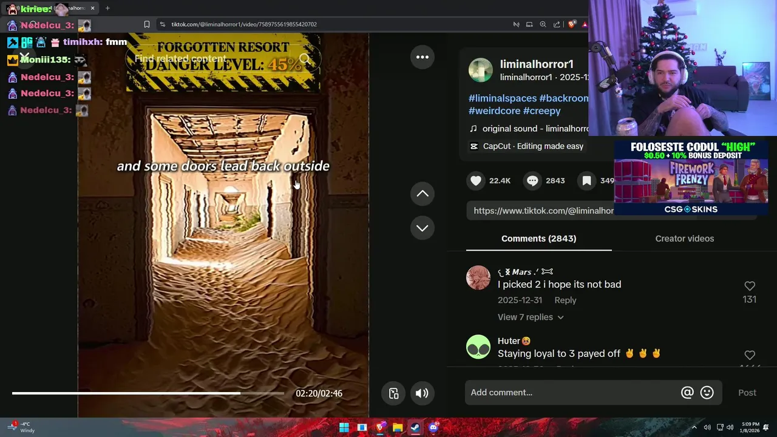Toggle auto-scroll icon beside the volume button

pyautogui.click(x=393, y=393)
